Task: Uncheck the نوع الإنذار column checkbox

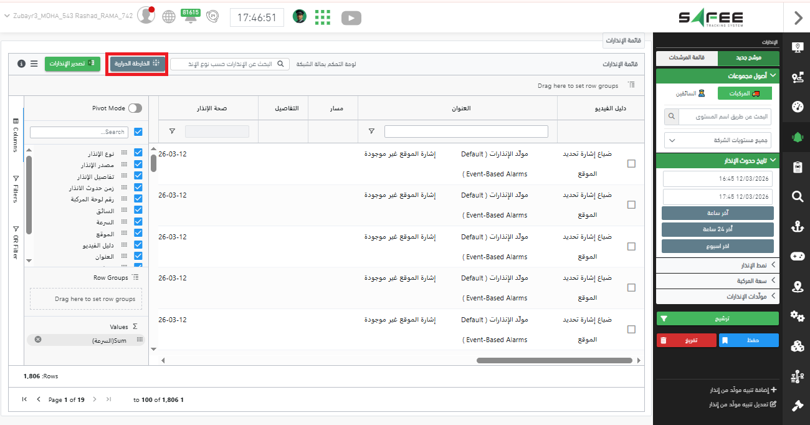Action: point(138,153)
